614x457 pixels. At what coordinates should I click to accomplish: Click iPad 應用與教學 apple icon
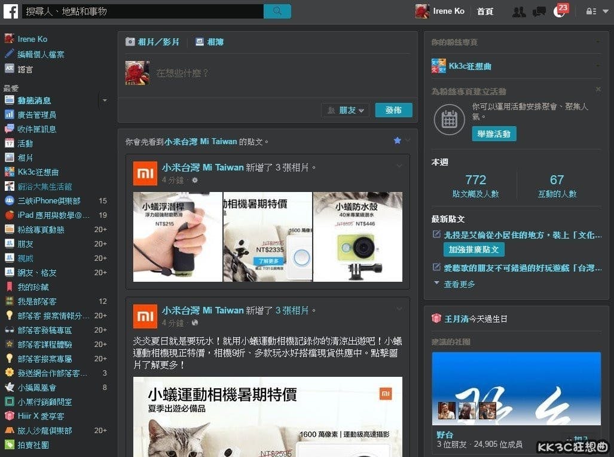pos(10,215)
